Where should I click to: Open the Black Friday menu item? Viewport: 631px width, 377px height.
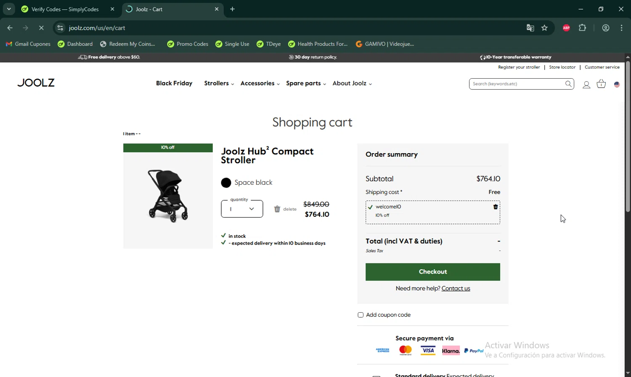tap(174, 84)
